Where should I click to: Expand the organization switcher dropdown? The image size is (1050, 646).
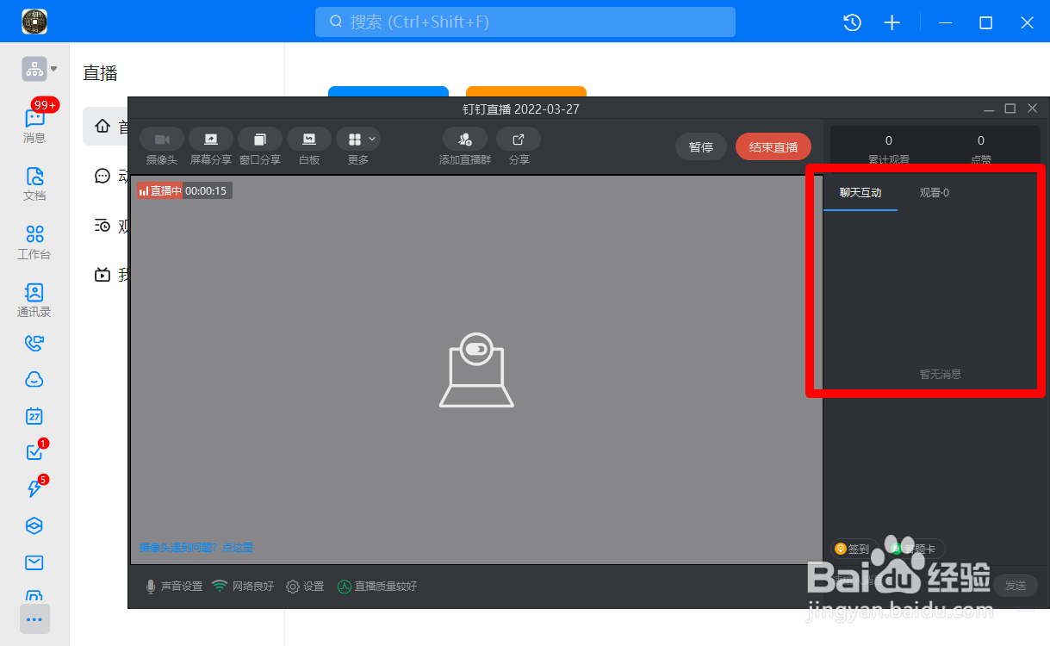tap(53, 69)
